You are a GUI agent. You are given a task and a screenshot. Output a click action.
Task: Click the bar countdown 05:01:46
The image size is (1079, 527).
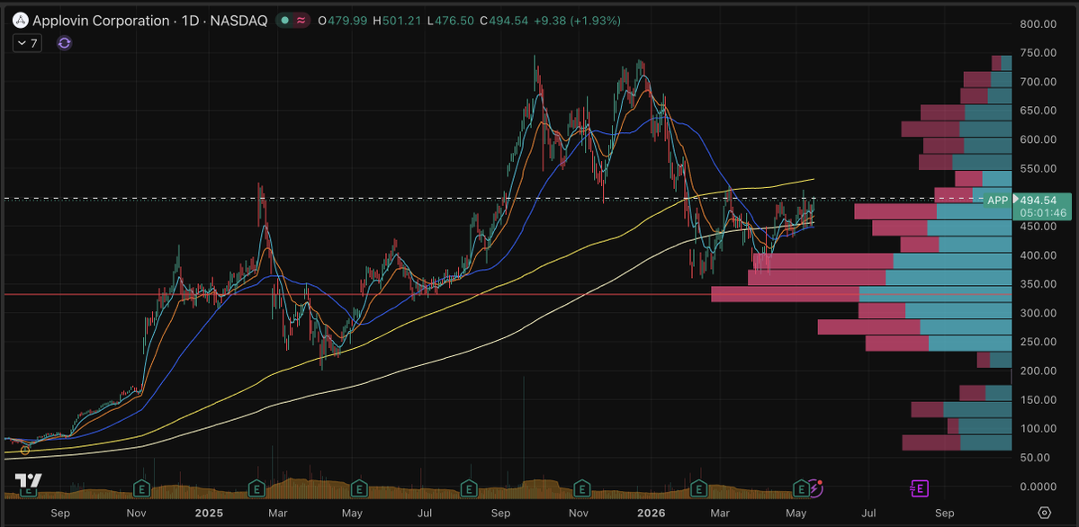pyautogui.click(x=1044, y=212)
